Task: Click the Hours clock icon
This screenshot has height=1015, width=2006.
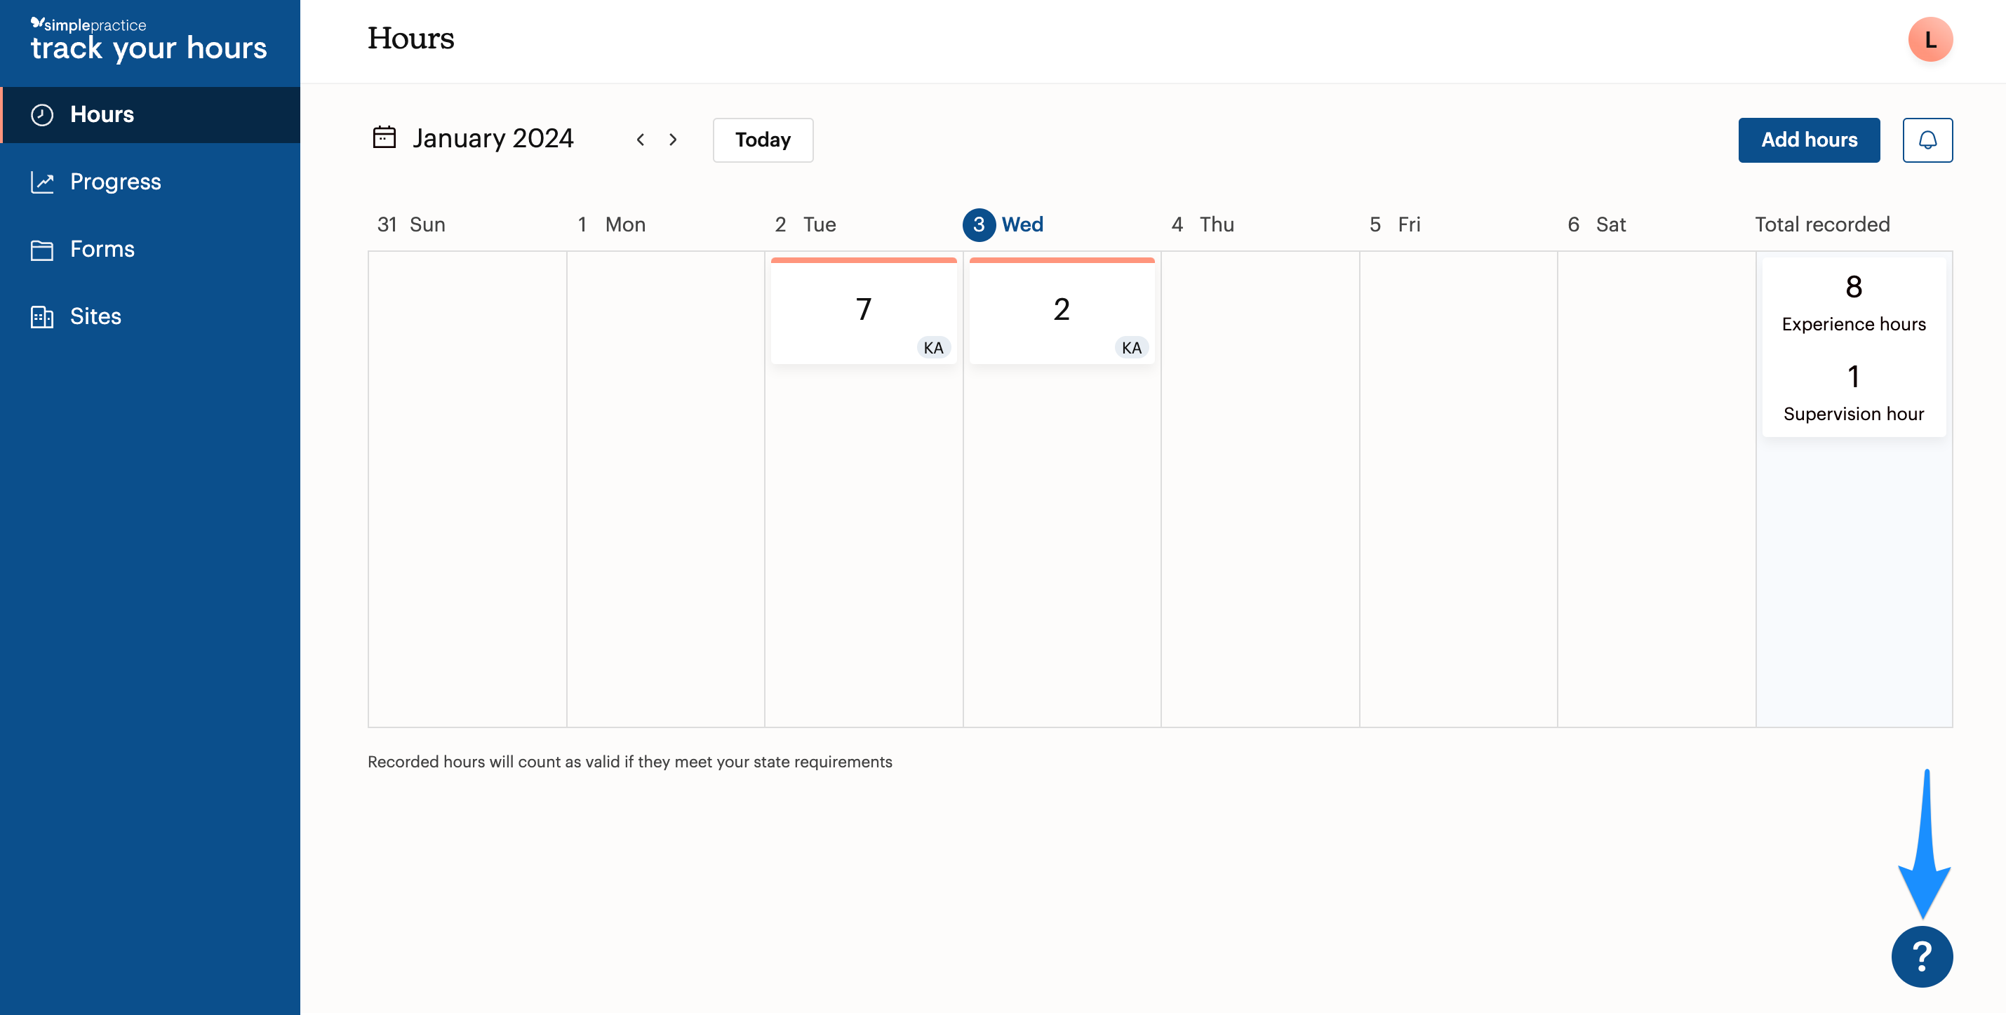Action: pos(42,115)
